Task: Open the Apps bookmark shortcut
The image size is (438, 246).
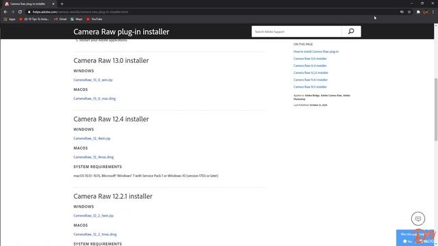Action: point(10,19)
